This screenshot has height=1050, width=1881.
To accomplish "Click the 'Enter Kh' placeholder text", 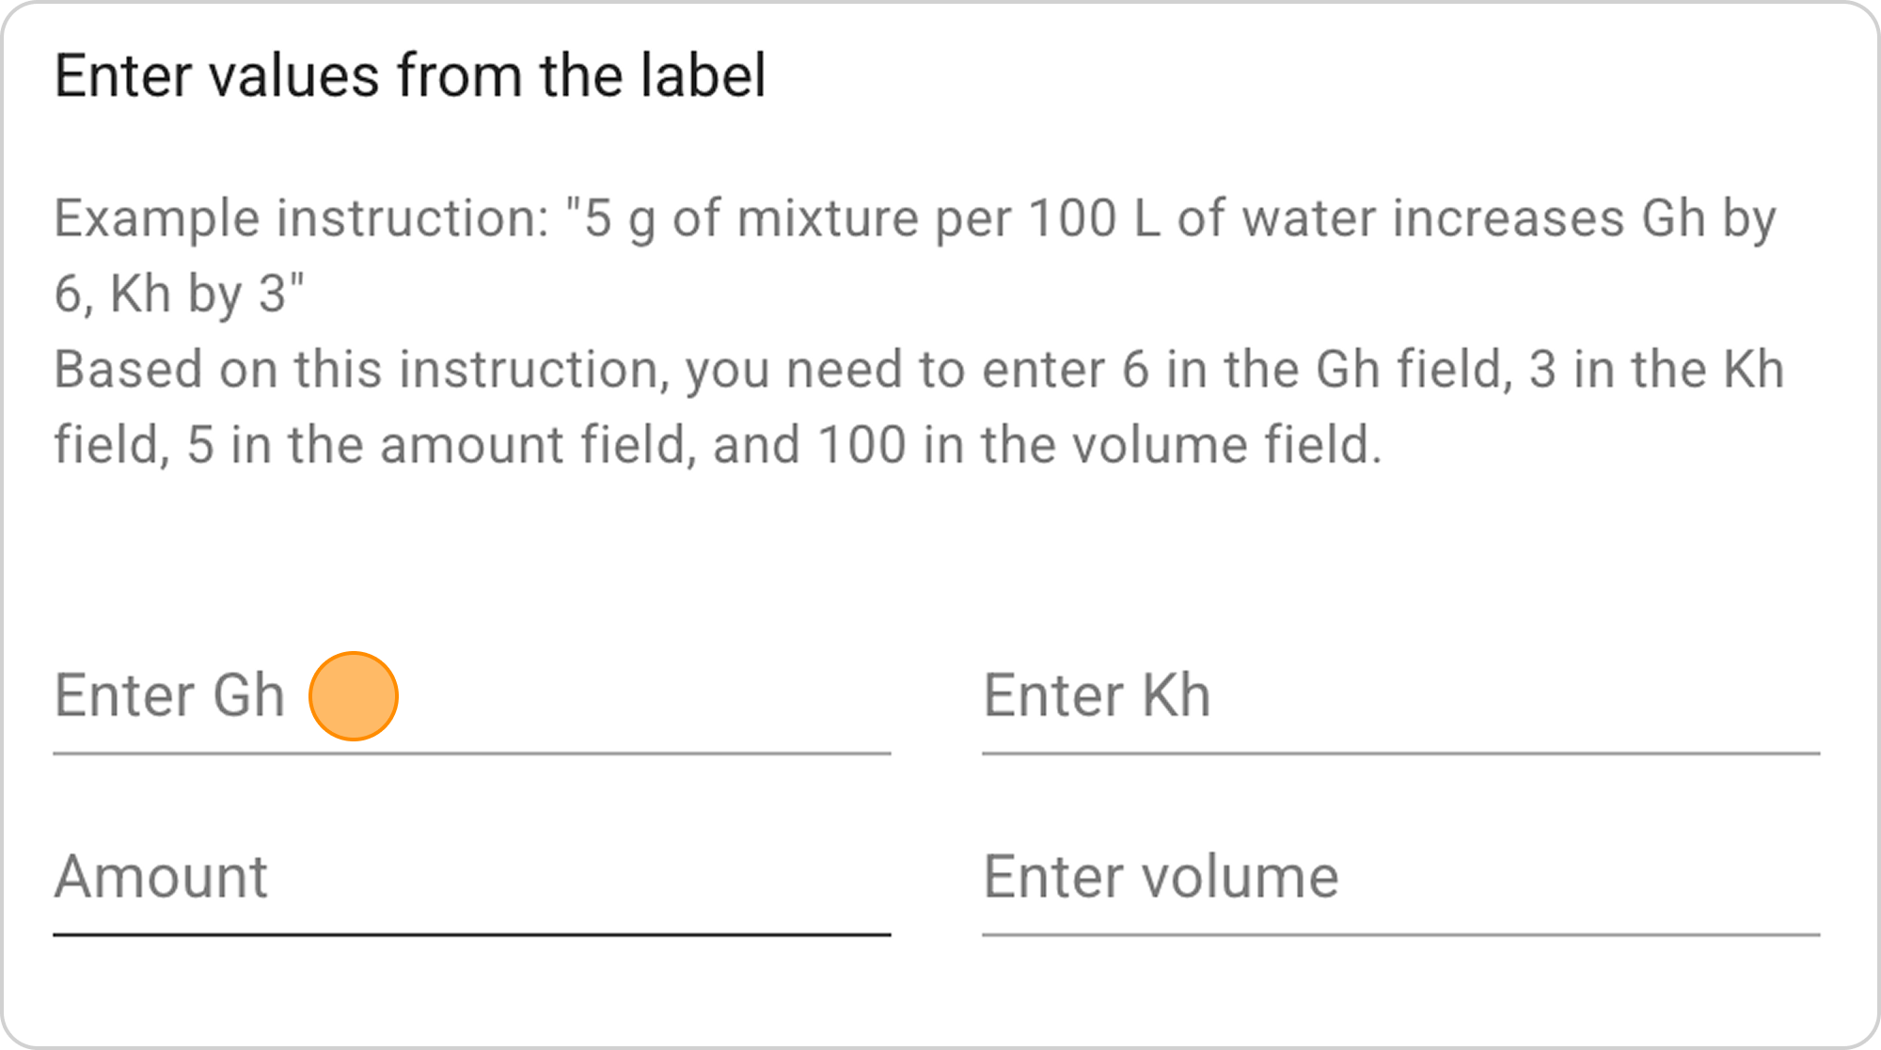I will 1097,696.
